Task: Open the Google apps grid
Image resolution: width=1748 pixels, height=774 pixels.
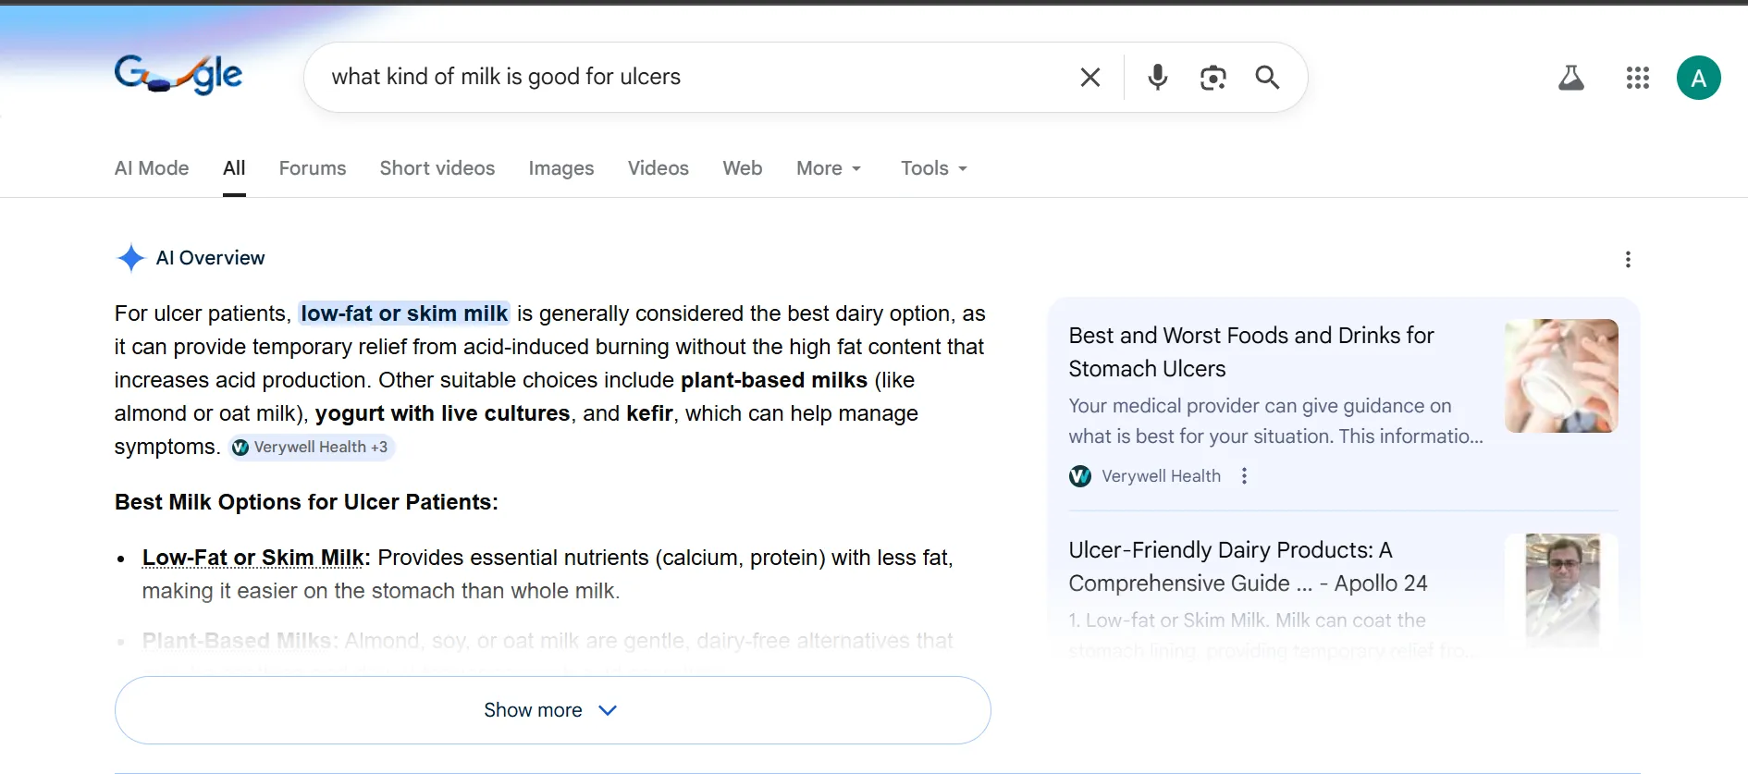Action: click(x=1637, y=78)
